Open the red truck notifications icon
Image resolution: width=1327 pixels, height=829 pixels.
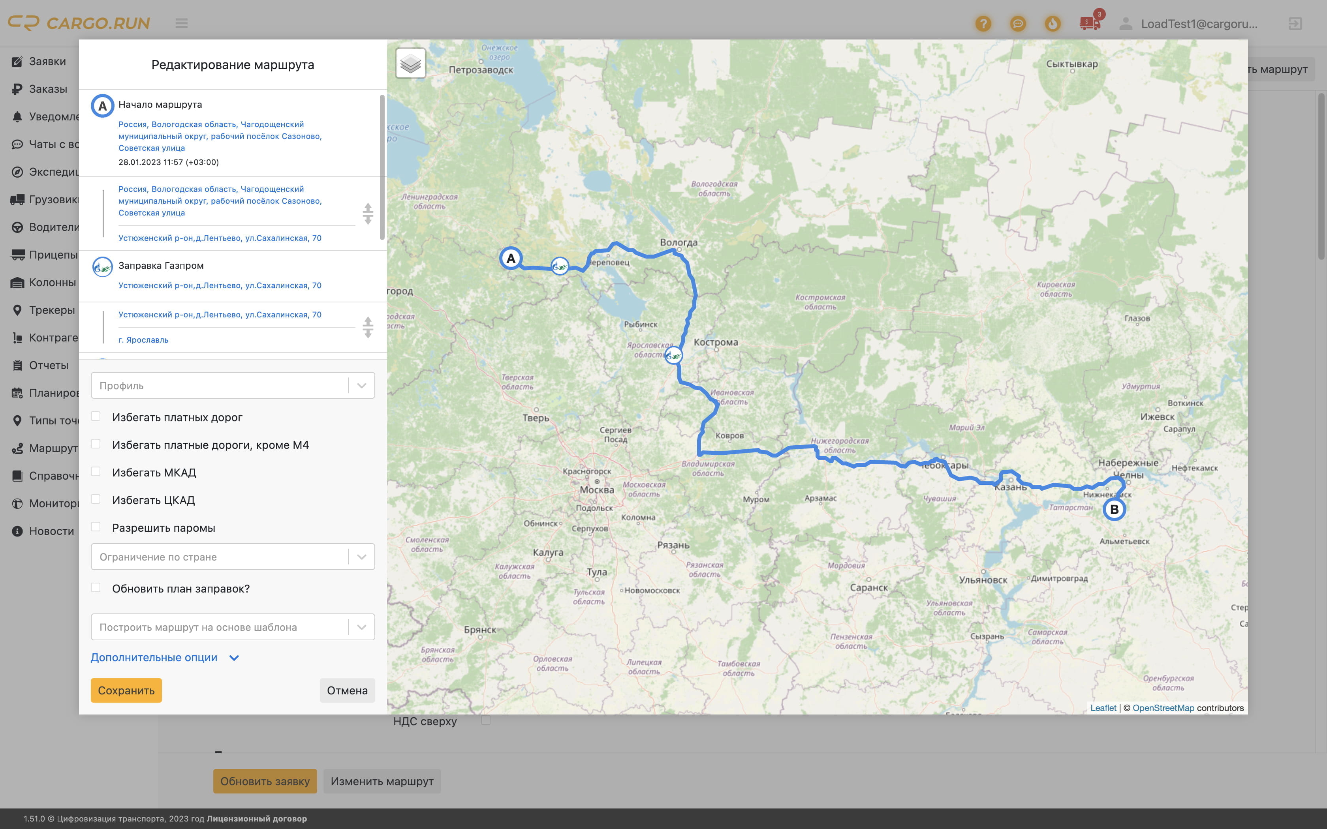[1090, 23]
